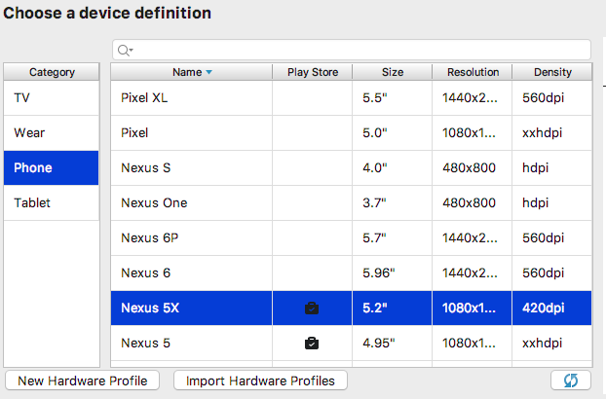Image resolution: width=606 pixels, height=399 pixels.
Task: Click the Category column header
Action: (x=52, y=72)
